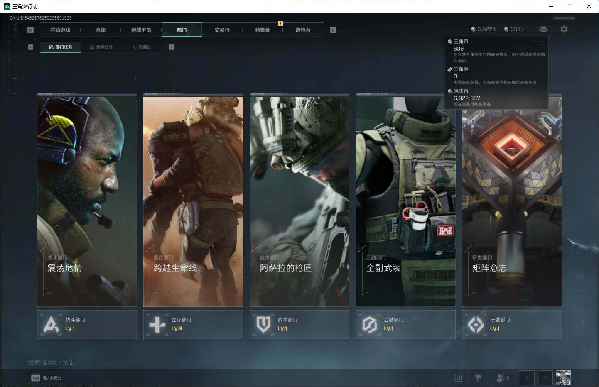Click the 战斗部门 LV.1 emblem icon
The width and height of the screenshot is (599, 387).
click(51, 324)
